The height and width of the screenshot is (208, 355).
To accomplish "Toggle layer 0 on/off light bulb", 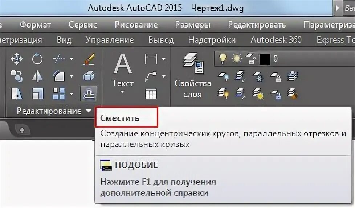I will [223, 59].
